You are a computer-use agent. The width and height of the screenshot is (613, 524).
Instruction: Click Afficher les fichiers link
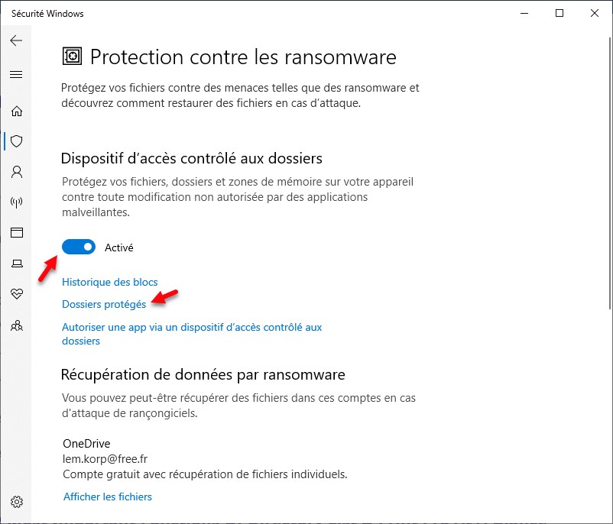point(108,497)
